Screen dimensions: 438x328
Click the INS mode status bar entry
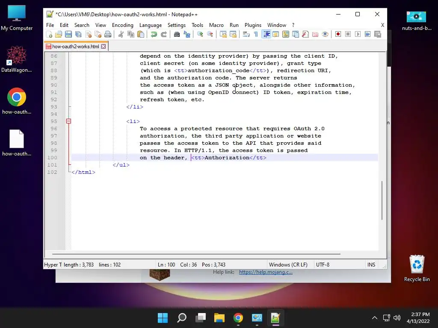(x=371, y=265)
